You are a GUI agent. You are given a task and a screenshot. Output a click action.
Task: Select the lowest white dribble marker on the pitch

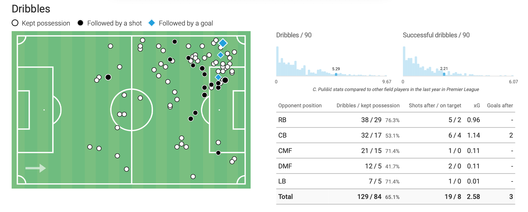(x=193, y=177)
